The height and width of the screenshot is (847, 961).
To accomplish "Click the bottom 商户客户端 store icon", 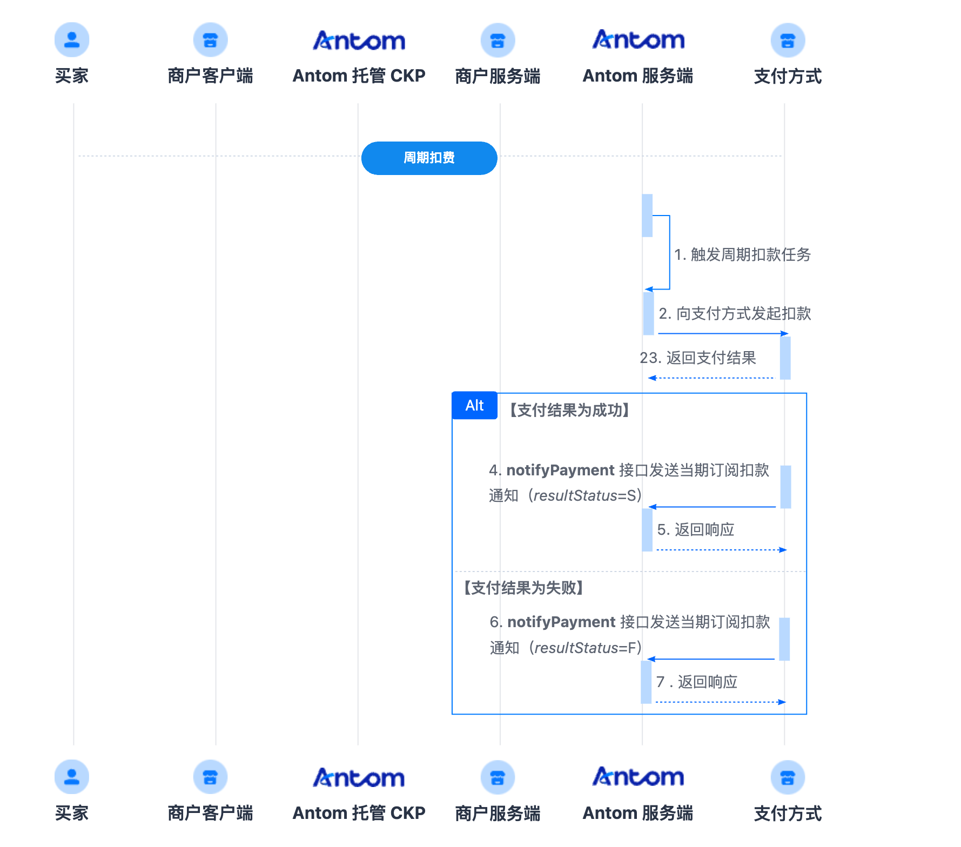I will (211, 777).
